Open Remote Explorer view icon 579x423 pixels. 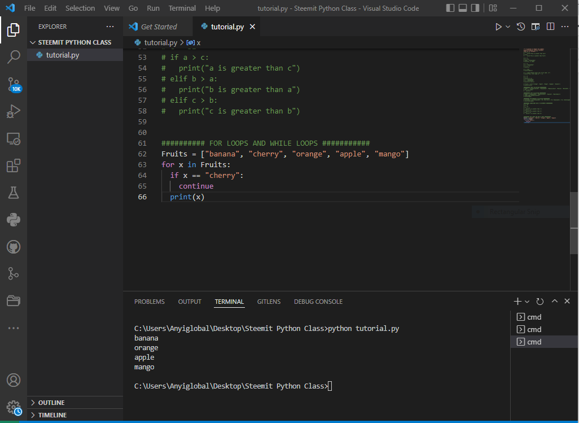14,138
